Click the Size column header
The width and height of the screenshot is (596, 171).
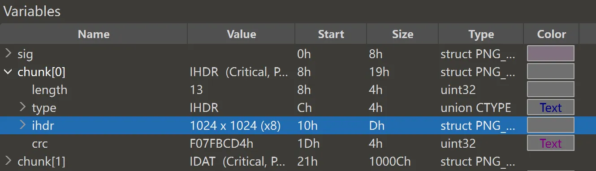(x=403, y=34)
